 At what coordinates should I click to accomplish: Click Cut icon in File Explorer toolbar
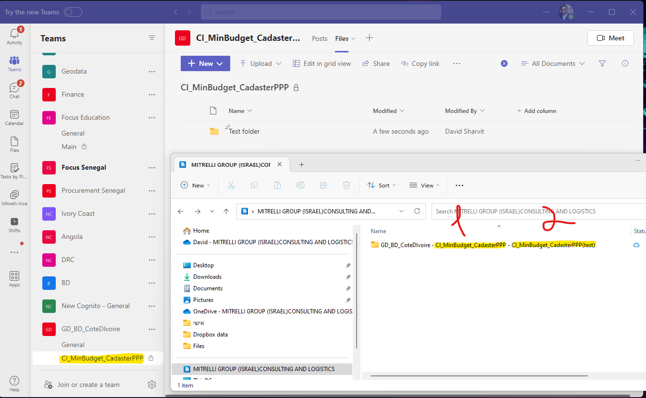click(x=231, y=185)
